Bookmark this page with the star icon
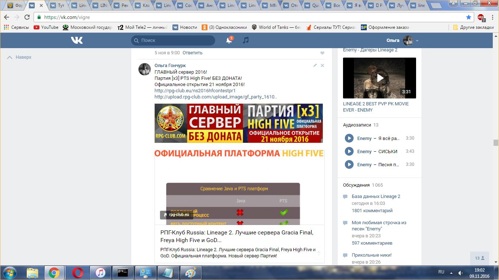Screen dimensions: 499x280 click(x=469, y=17)
